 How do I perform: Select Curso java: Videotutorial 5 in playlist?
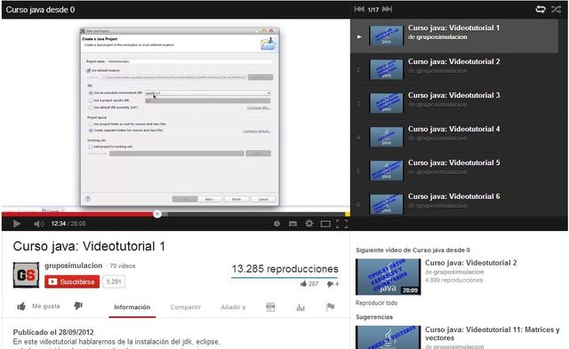(x=454, y=171)
